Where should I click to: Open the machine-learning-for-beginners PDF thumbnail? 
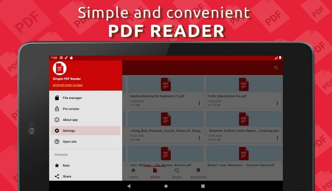(166, 85)
